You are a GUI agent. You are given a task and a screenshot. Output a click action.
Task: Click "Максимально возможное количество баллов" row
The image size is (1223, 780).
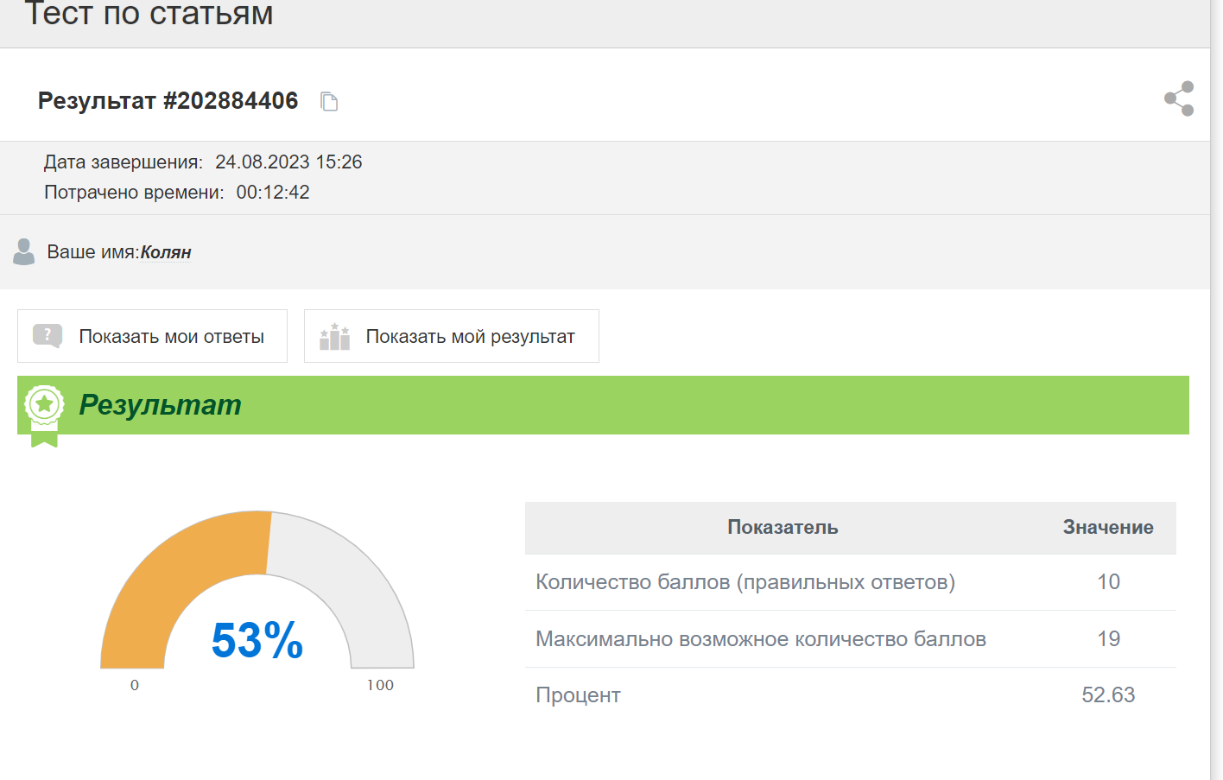(x=760, y=639)
